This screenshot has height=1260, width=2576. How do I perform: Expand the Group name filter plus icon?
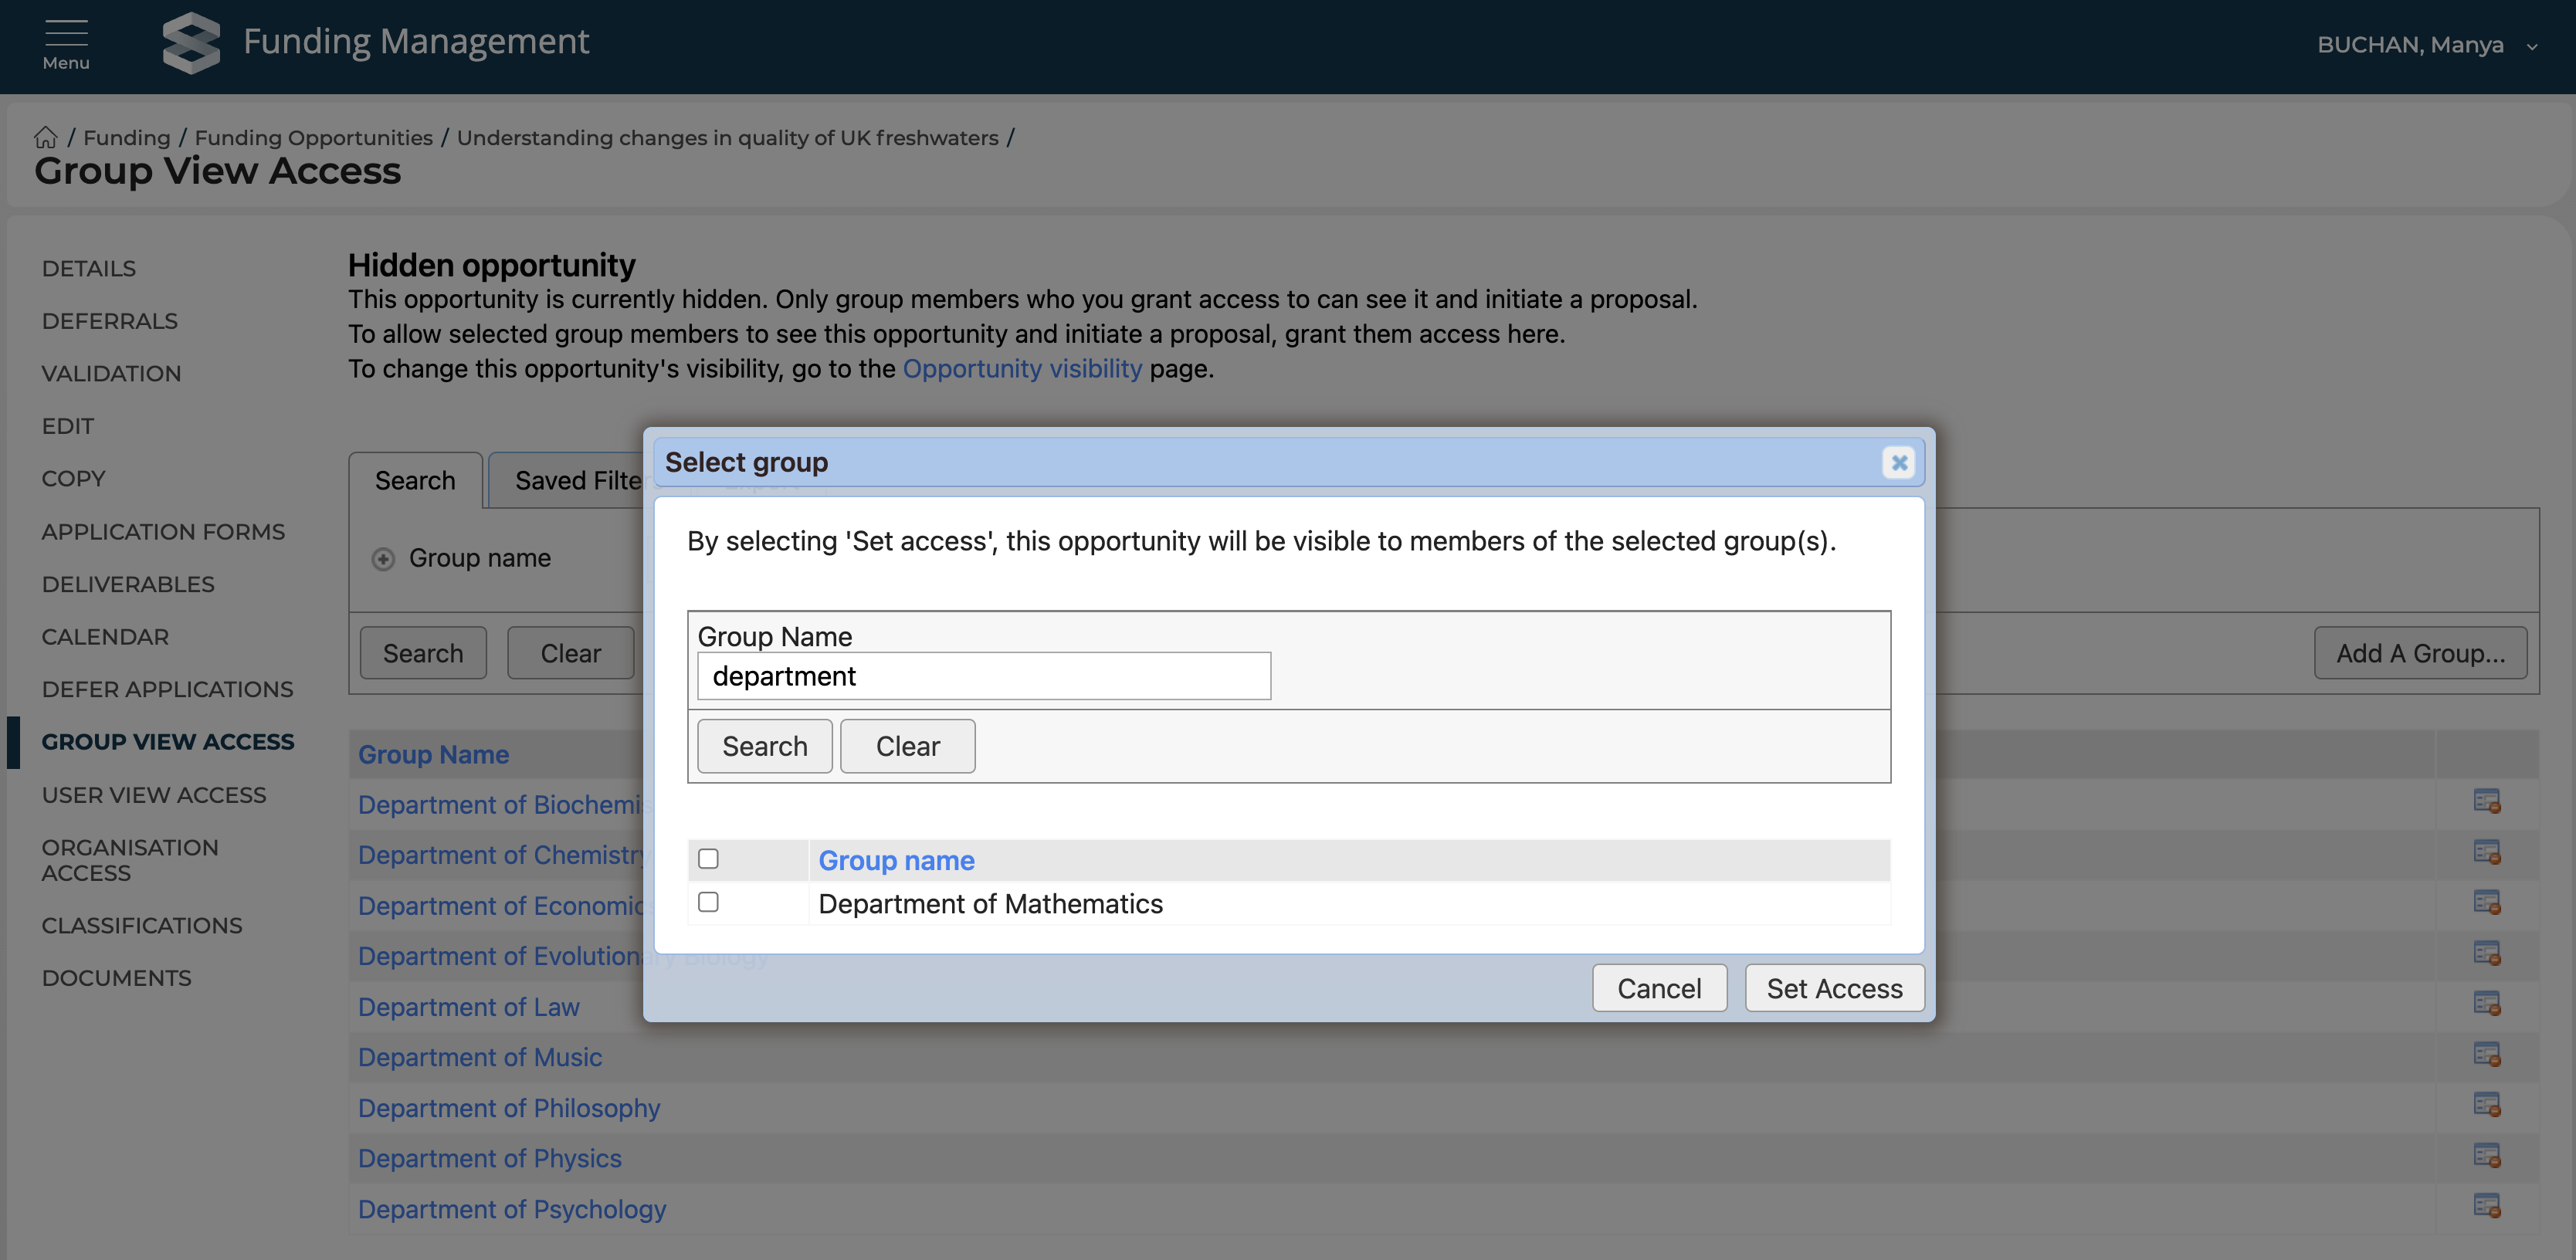[x=383, y=559]
